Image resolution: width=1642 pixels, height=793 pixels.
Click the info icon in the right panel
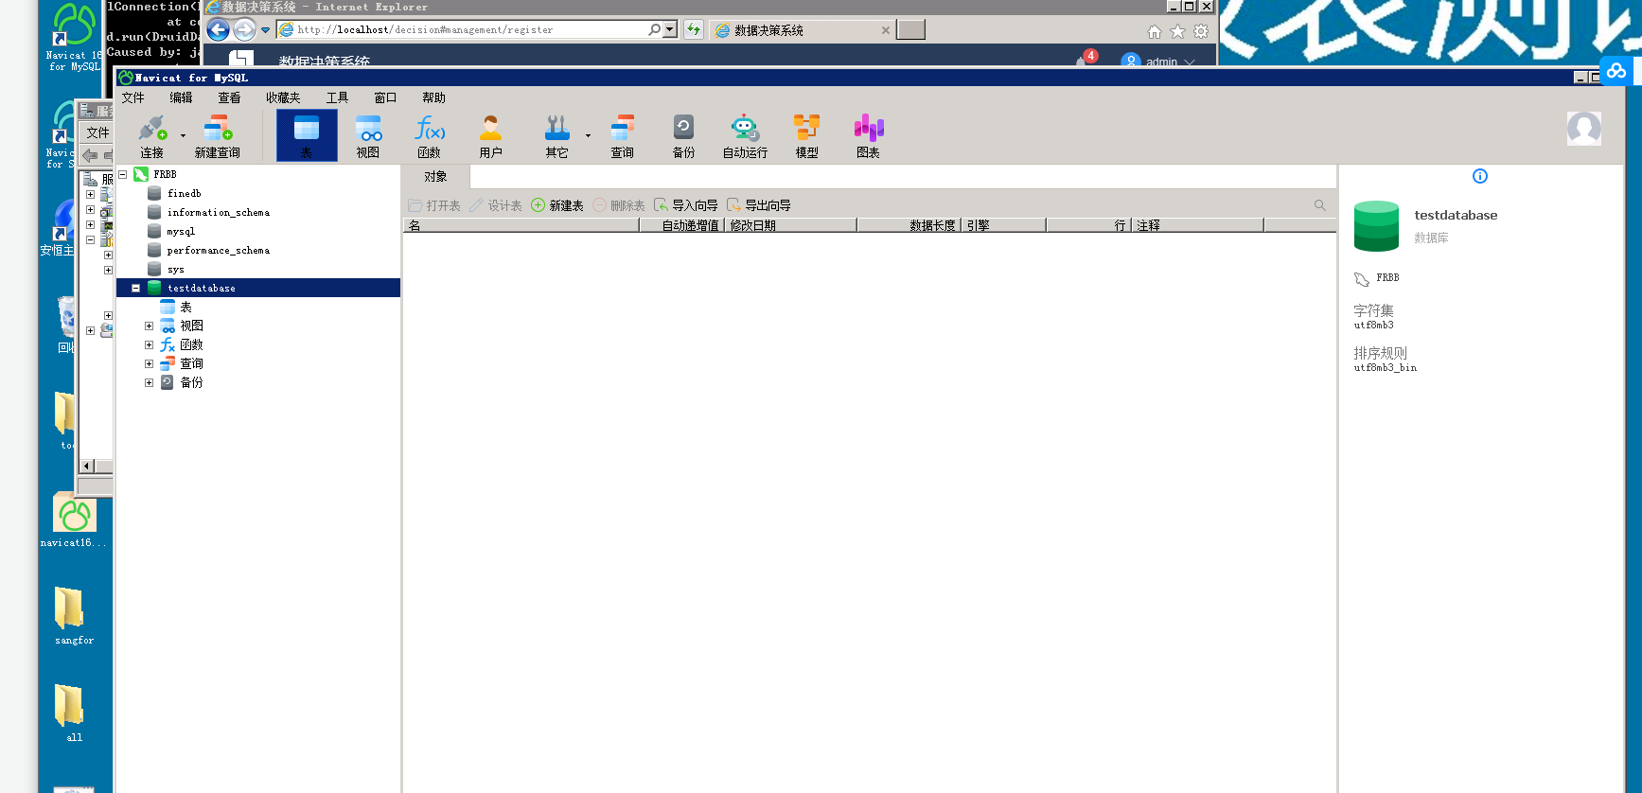(x=1480, y=176)
